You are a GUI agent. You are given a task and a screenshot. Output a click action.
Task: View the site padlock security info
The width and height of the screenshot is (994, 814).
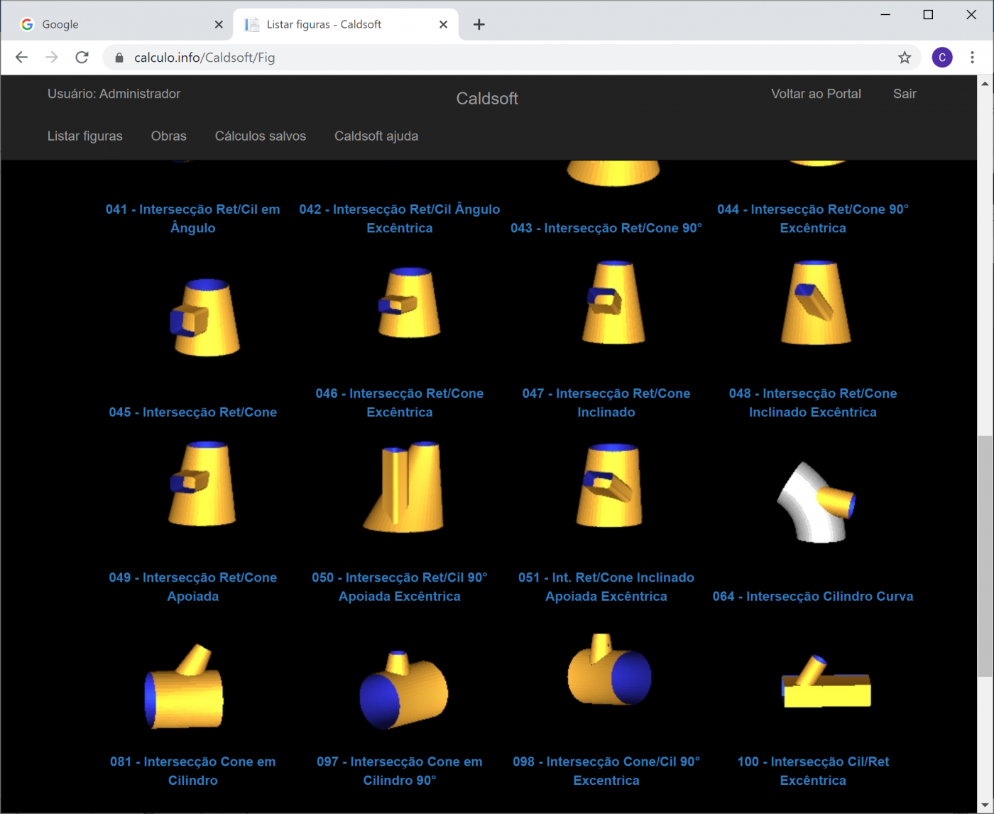pyautogui.click(x=119, y=58)
